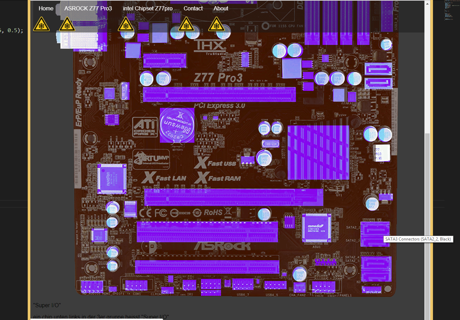Open the Contact link
This screenshot has height=320, width=460.
tap(193, 9)
